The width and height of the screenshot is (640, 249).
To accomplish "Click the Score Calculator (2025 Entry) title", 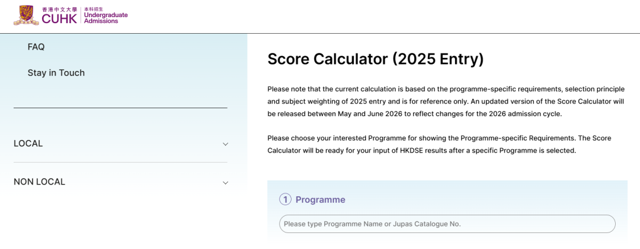I will tap(376, 59).
